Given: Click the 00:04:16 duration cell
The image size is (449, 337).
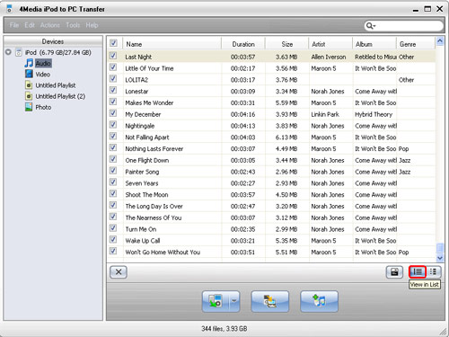Looking at the screenshot, I should 242,114.
